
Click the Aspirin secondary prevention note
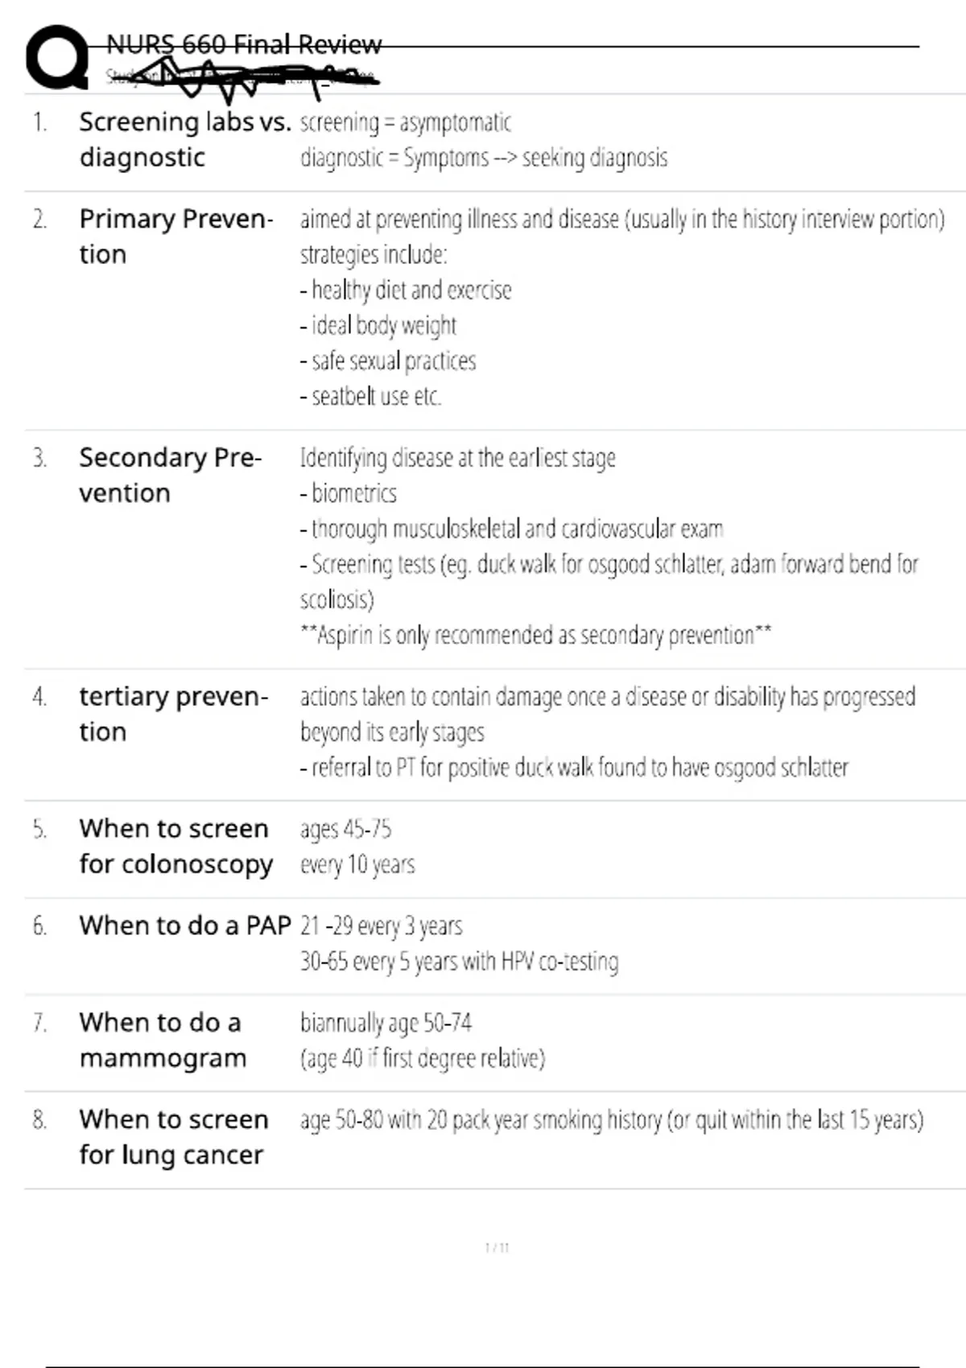(535, 635)
